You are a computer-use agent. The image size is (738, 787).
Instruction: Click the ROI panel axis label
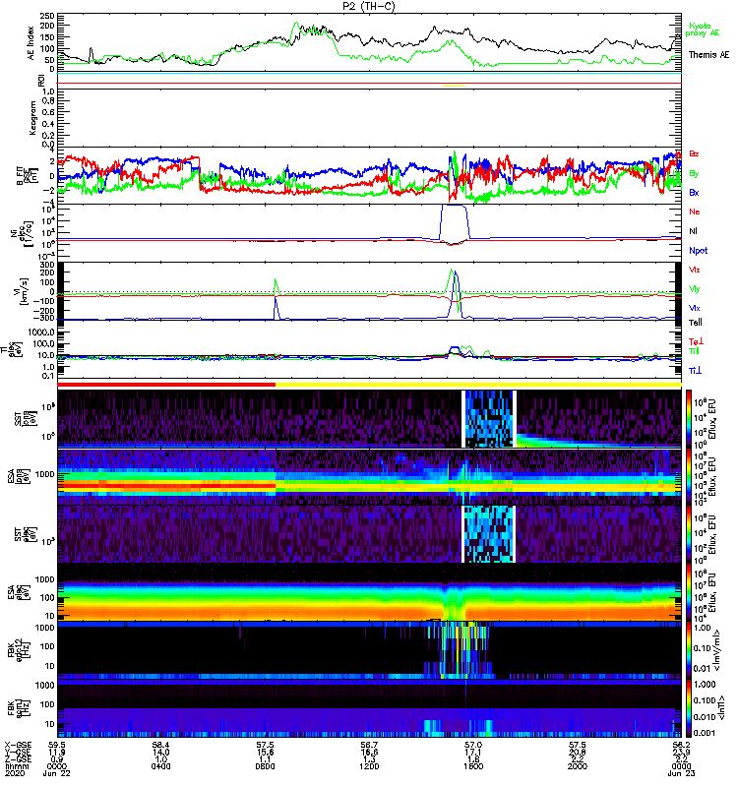pyautogui.click(x=41, y=81)
